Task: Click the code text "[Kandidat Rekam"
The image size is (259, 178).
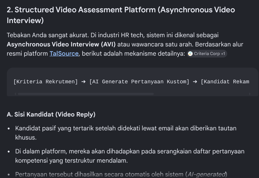Action: click(225, 81)
